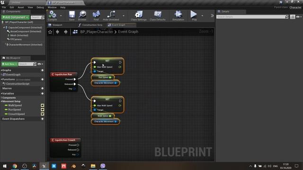Viewport: 303px width, 170px height.
Task: Open Details panel visibility options eye
Action: [299, 17]
